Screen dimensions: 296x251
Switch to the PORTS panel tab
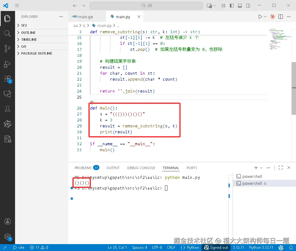point(192,168)
